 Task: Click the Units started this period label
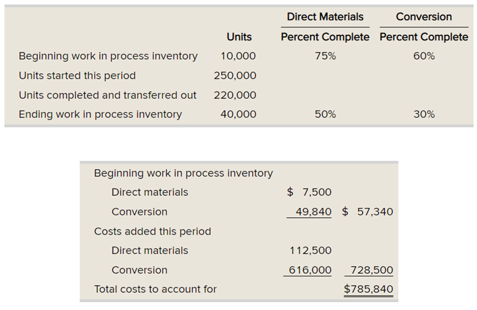click(77, 76)
